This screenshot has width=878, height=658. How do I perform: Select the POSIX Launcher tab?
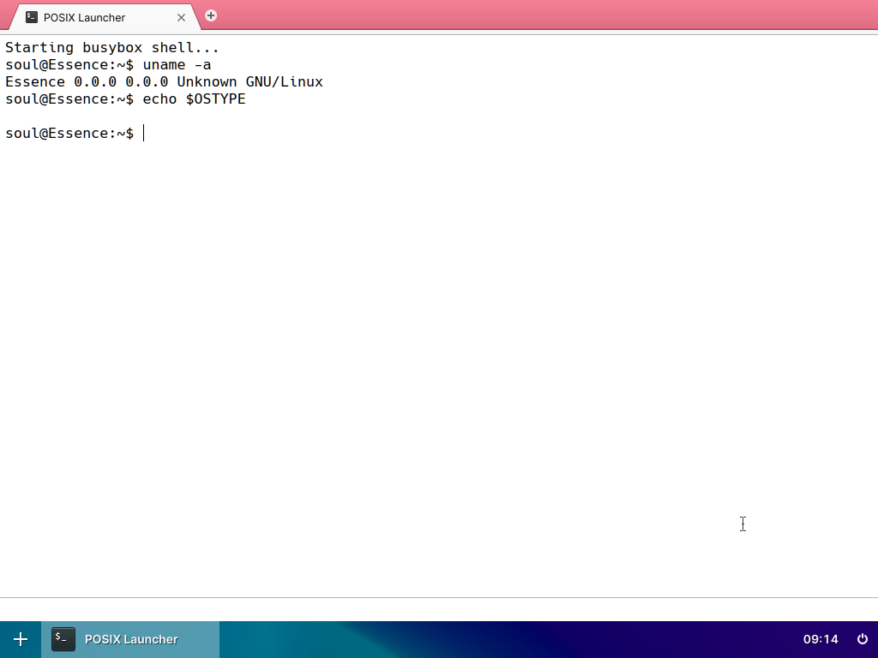pos(105,17)
